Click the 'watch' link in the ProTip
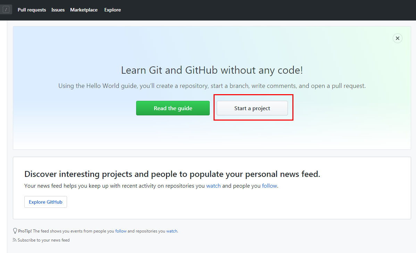The height and width of the screenshot is (253, 416). tap(172, 231)
